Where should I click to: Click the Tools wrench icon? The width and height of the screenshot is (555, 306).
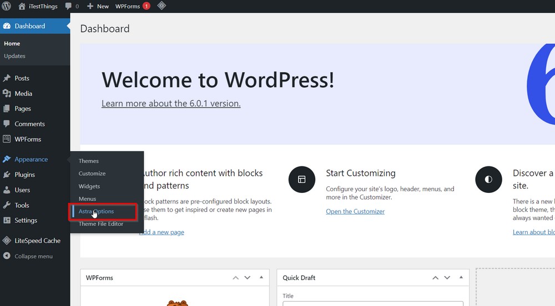7,205
